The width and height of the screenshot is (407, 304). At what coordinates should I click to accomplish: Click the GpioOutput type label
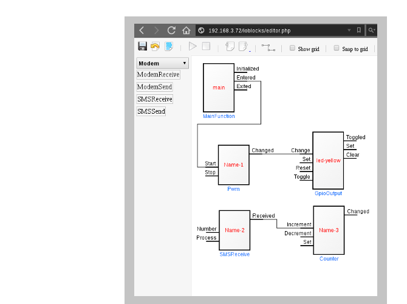pos(329,193)
